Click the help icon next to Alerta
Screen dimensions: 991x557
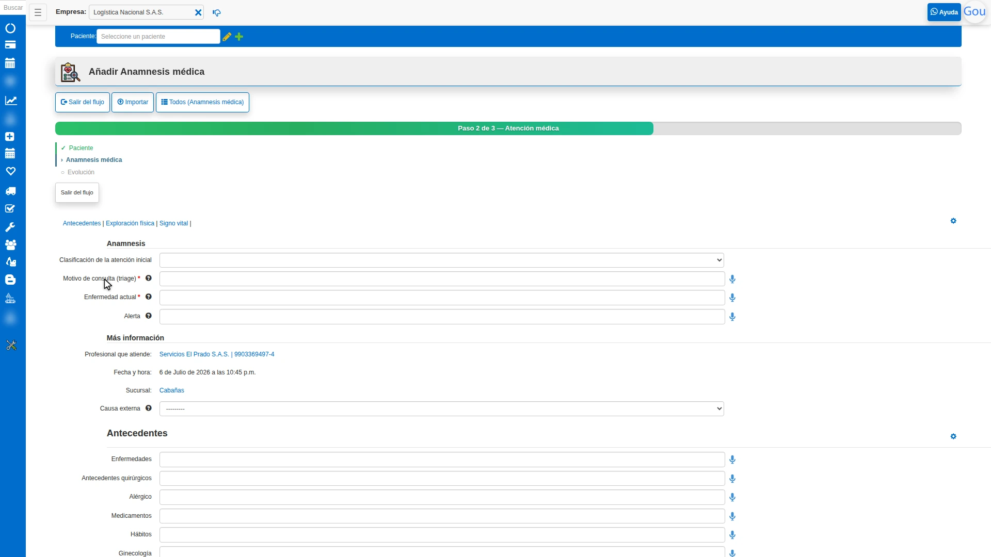click(x=148, y=316)
